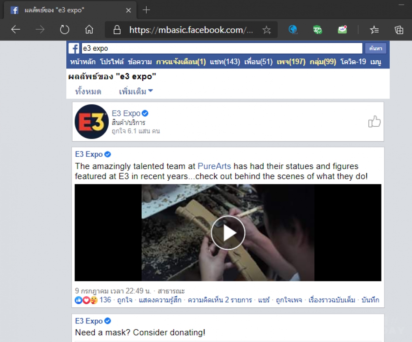Click the reaction icons beside 136

click(x=86, y=300)
